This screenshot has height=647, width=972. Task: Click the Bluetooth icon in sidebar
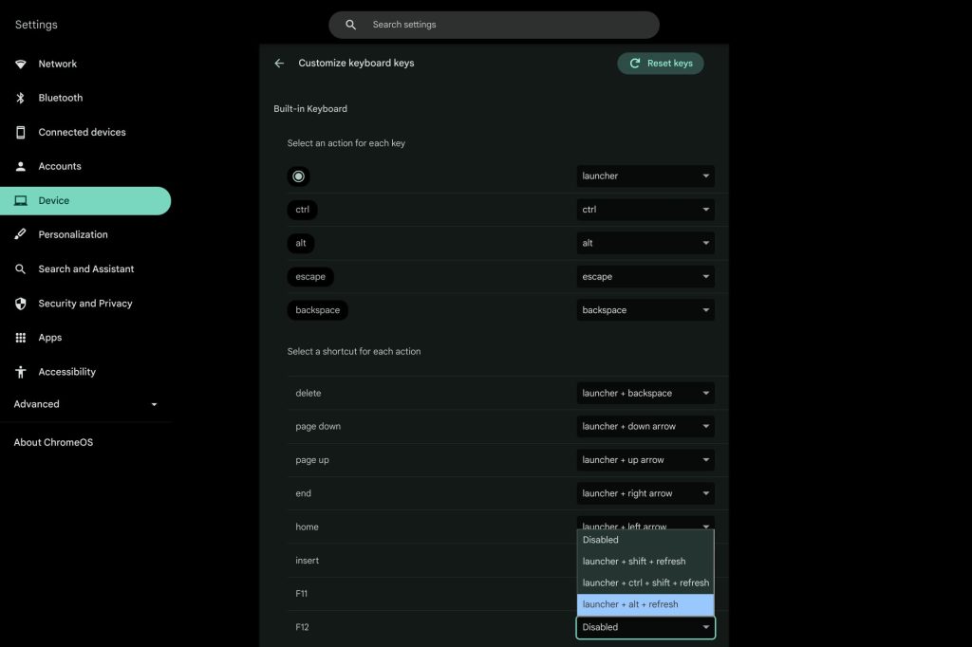(x=21, y=98)
